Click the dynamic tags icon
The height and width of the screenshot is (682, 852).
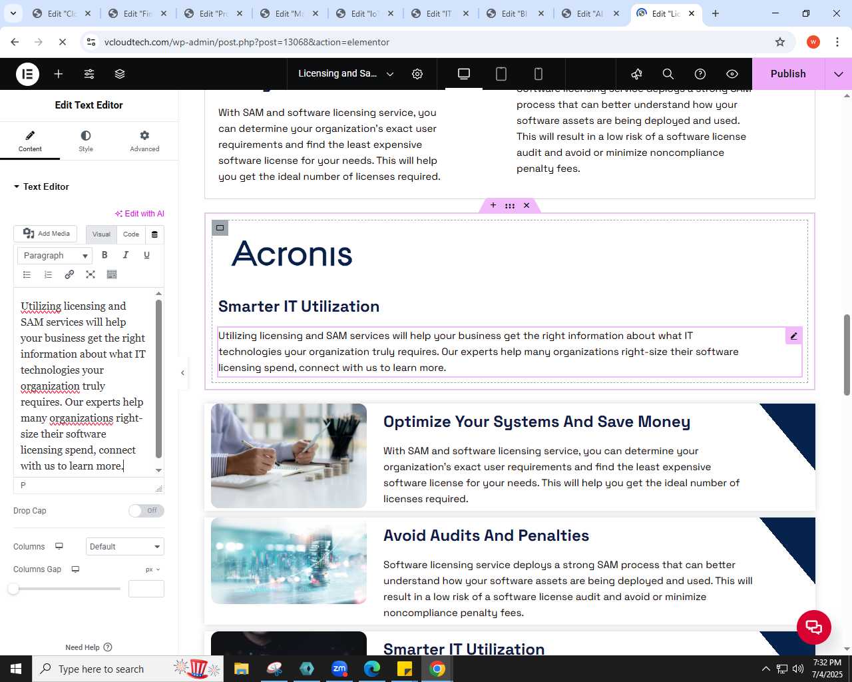pos(154,234)
